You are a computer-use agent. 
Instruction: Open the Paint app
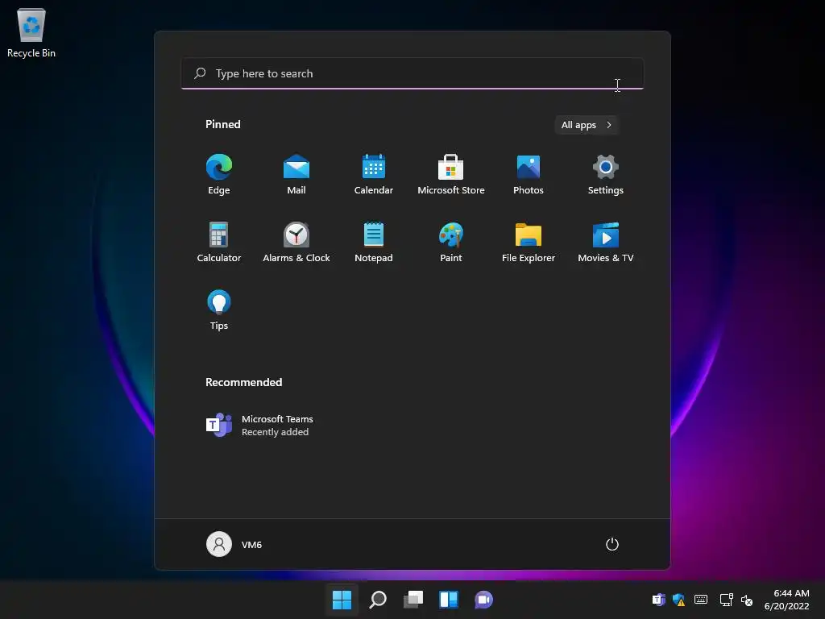pos(451,242)
